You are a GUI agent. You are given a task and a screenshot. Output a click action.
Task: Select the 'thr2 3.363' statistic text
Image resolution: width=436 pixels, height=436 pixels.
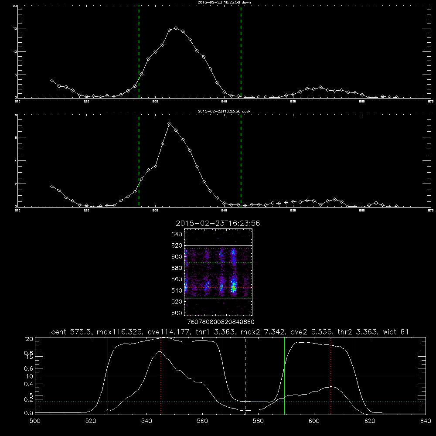(358, 332)
